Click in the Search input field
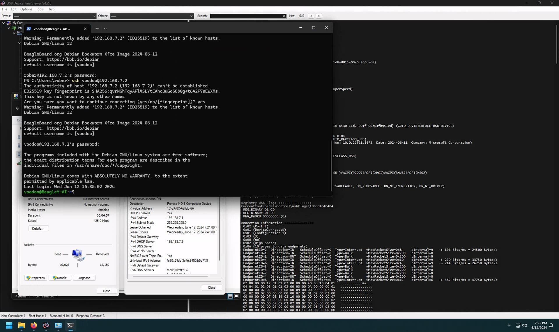Viewport: 559px width, 332px height. click(246, 16)
